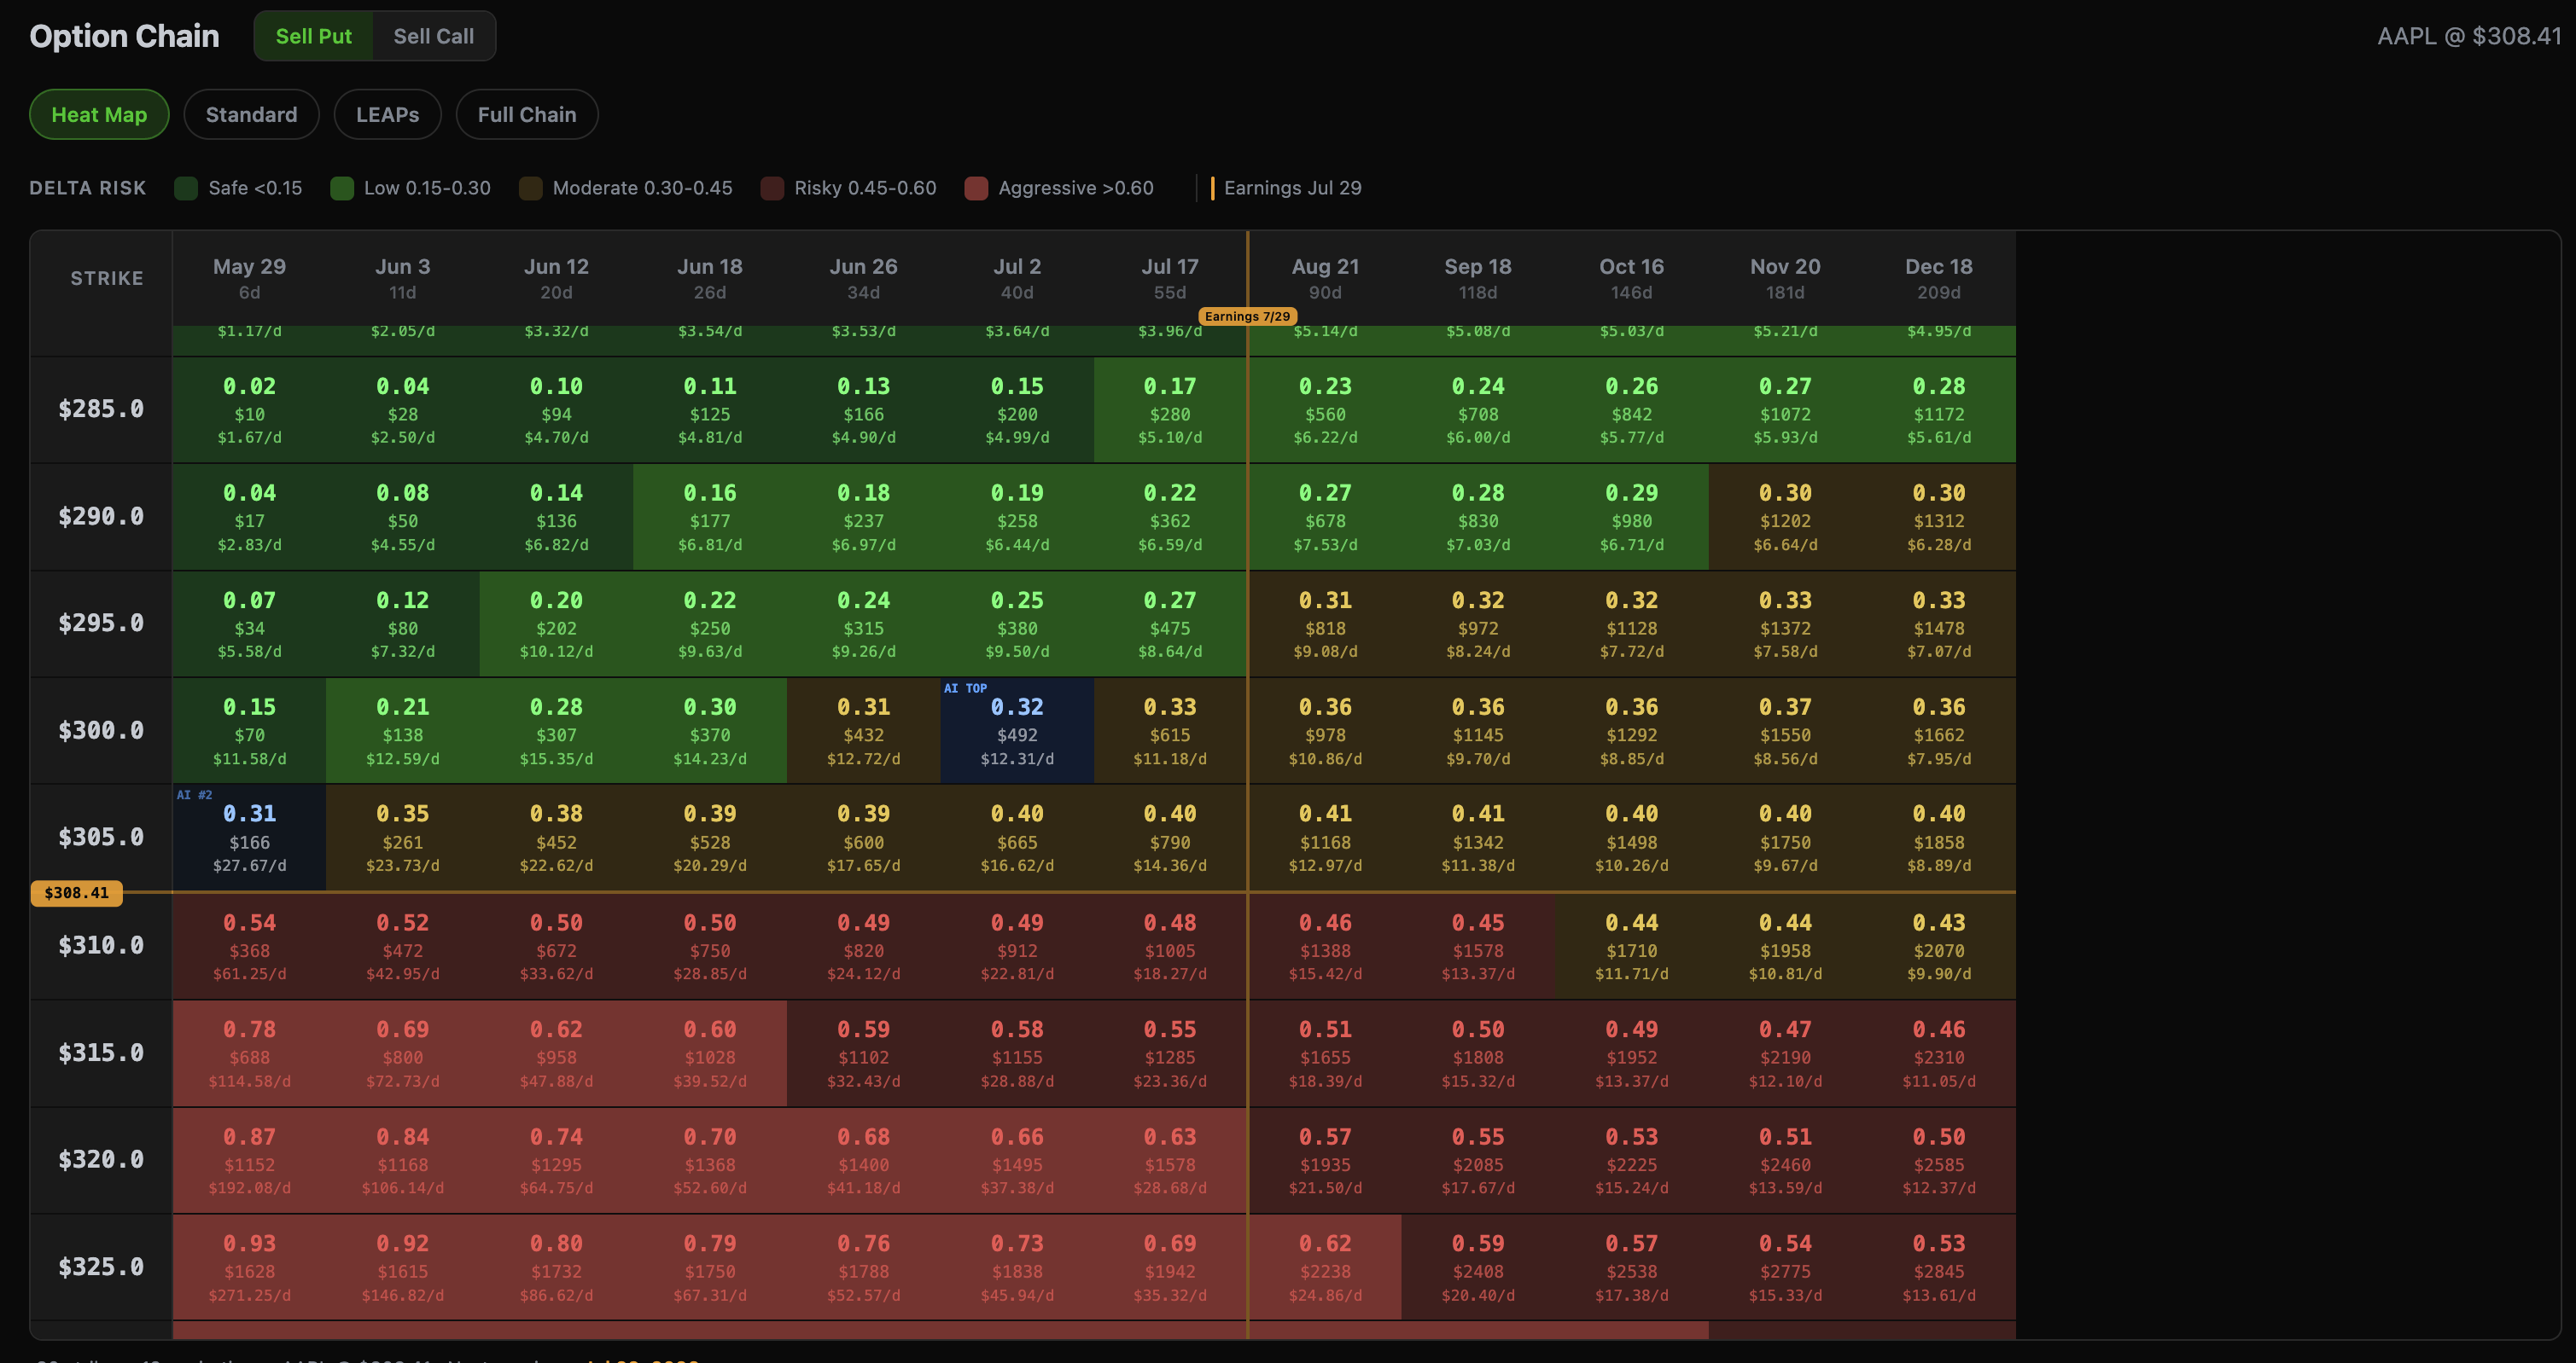Select the Jul 17 expiration column header
This screenshot has height=1363, width=2576.
tap(1170, 278)
